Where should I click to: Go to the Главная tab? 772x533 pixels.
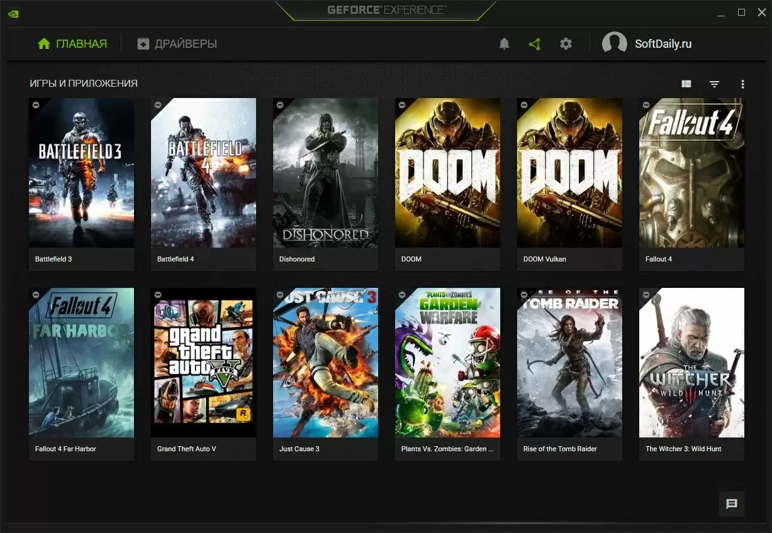(x=72, y=44)
